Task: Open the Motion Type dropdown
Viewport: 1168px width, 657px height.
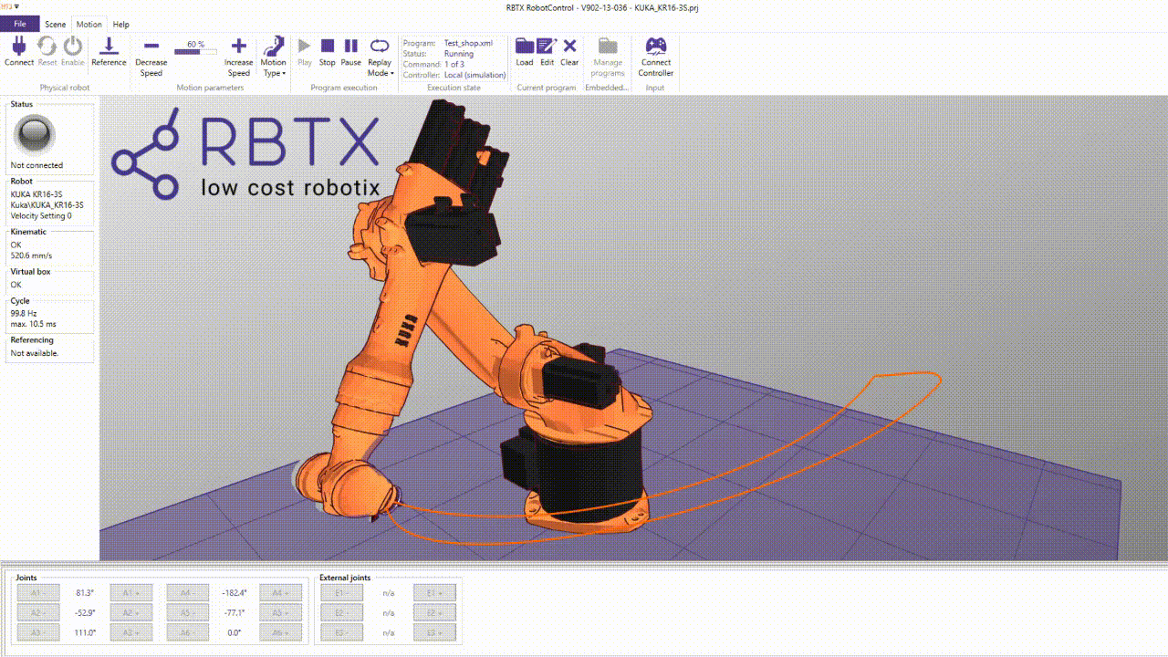Action: point(273,57)
